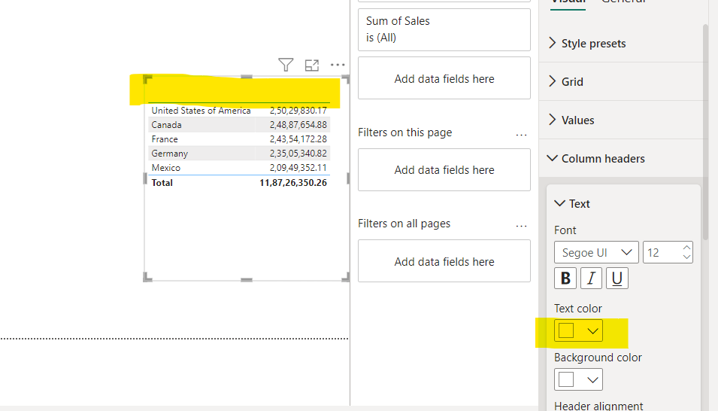Click the table visual's bottom-center resize handle
The width and height of the screenshot is (718, 411).
coord(247,280)
